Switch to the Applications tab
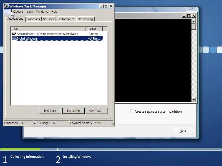This screenshot has width=222, height=166. 15,19
